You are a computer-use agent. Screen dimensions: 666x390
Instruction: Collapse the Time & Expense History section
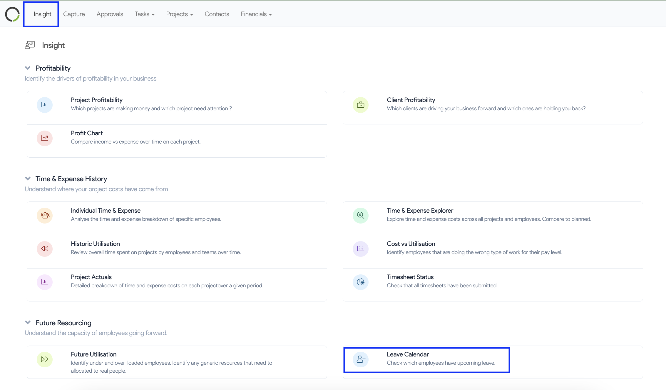click(x=28, y=179)
